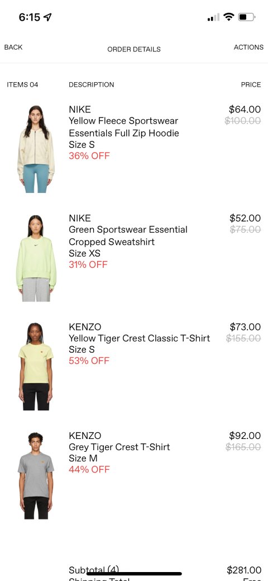Select Green Sportswear Essential Cropped Sweatshirt title

(128, 235)
